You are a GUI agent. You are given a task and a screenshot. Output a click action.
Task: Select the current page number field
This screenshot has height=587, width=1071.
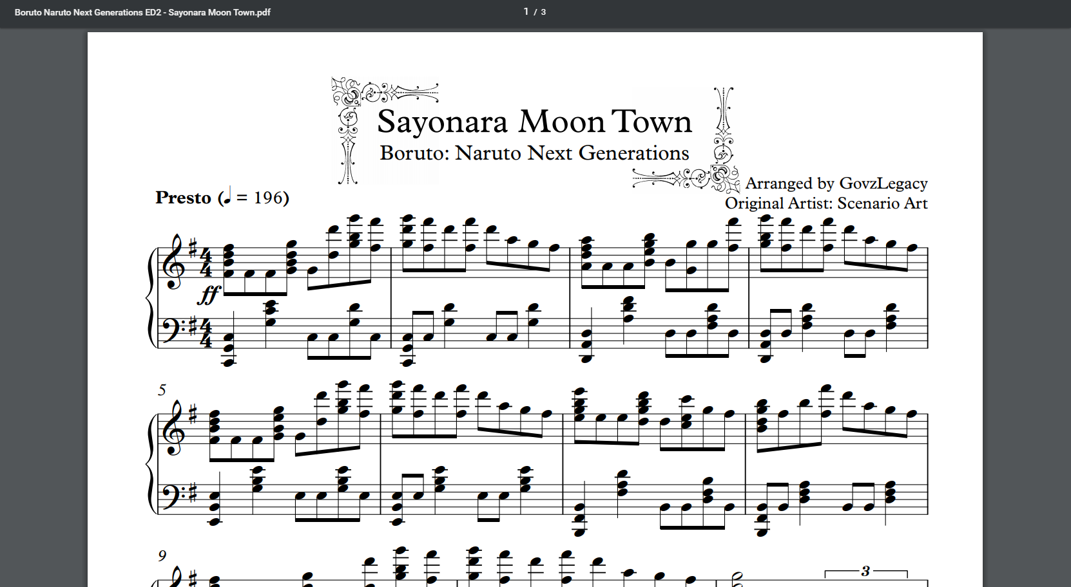tap(526, 12)
